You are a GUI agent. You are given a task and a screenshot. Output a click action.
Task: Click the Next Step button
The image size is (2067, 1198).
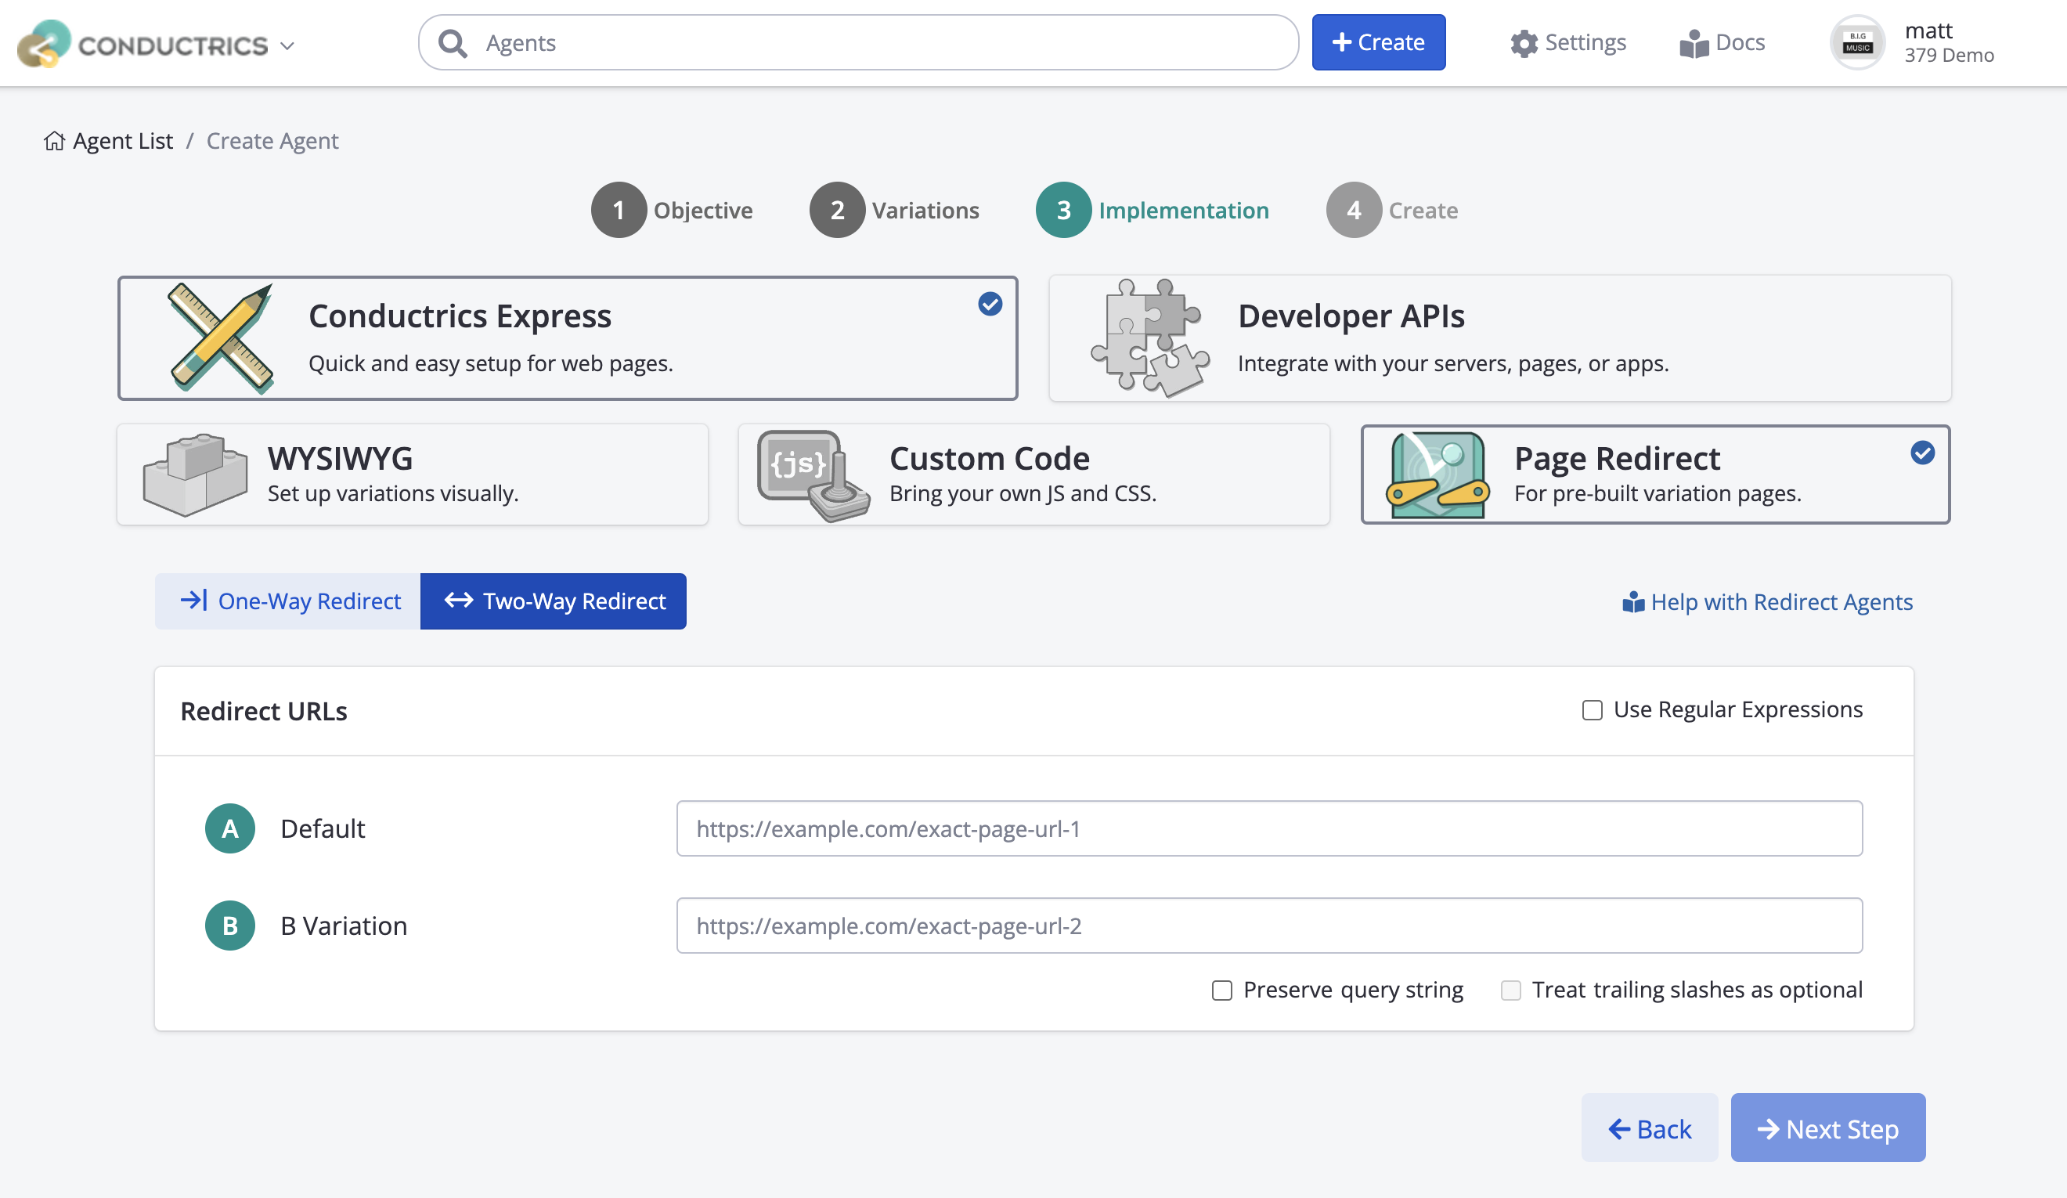(x=1827, y=1128)
